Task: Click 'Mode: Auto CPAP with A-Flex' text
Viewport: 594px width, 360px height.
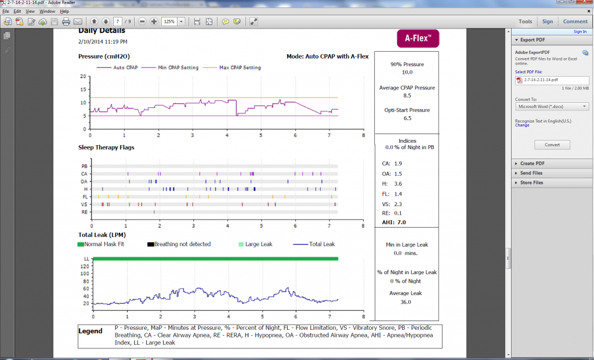Action: click(327, 56)
